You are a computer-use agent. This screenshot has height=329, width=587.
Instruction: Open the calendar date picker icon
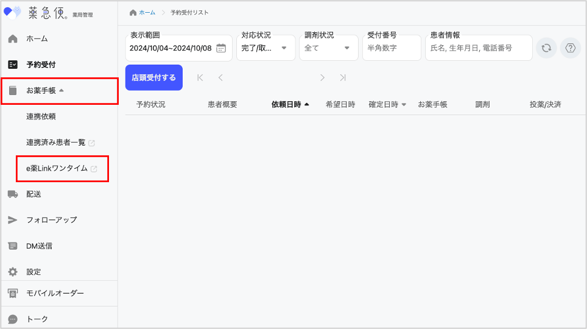coord(221,48)
